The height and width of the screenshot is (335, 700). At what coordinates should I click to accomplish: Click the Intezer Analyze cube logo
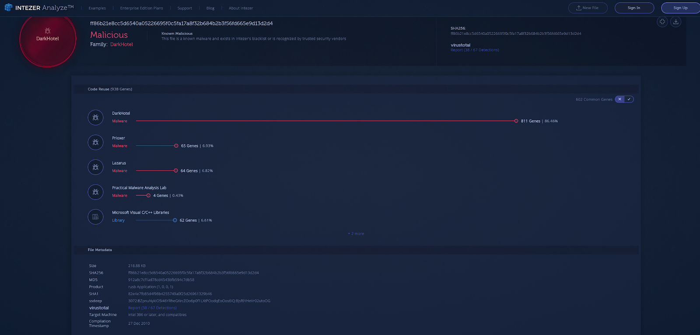pos(8,7)
